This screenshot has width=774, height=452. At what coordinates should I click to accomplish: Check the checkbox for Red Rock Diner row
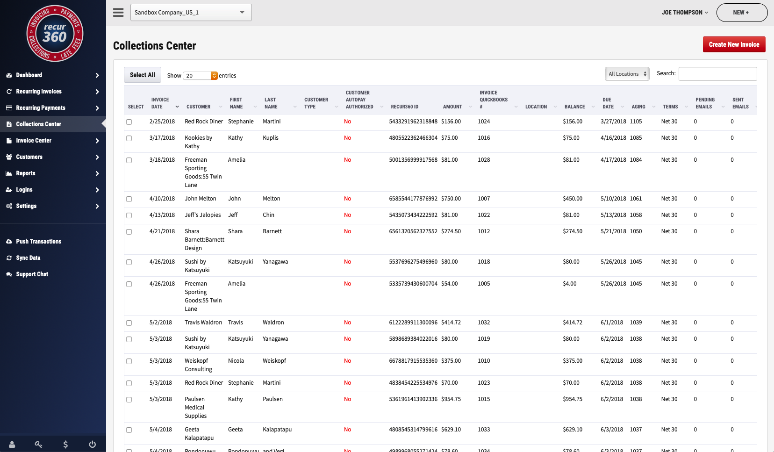129,121
